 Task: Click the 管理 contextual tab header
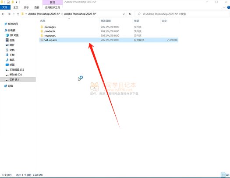pos(53,2)
